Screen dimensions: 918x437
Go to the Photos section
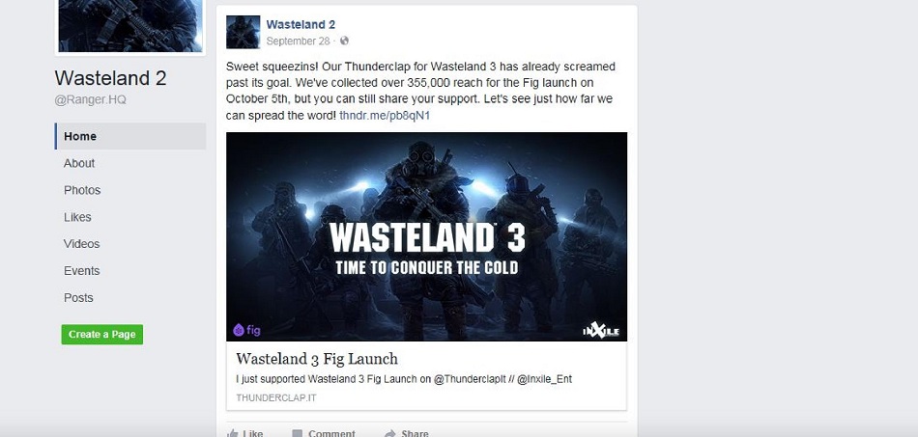(x=82, y=190)
